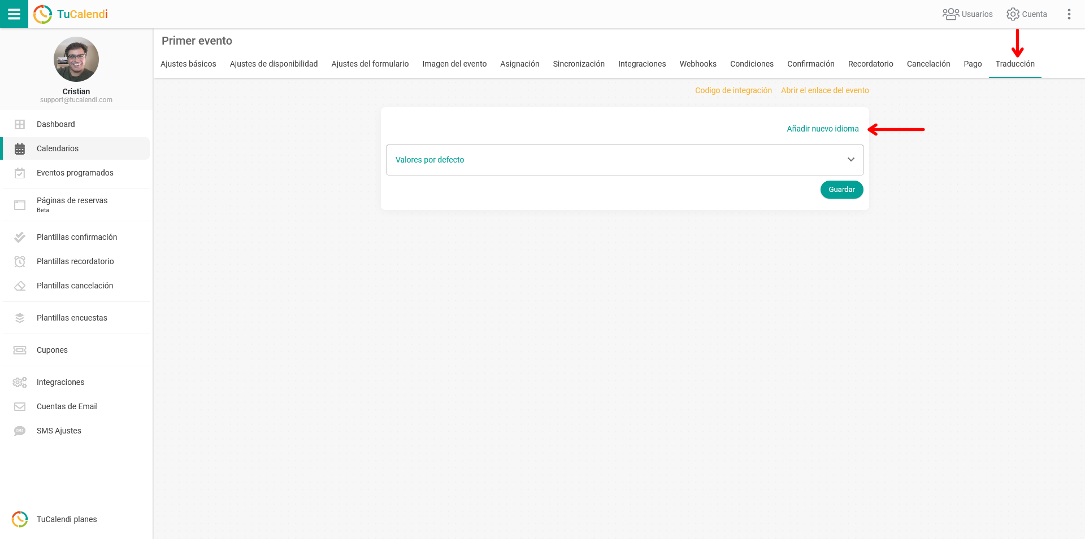Click the TuCalendi logo

(x=71, y=14)
